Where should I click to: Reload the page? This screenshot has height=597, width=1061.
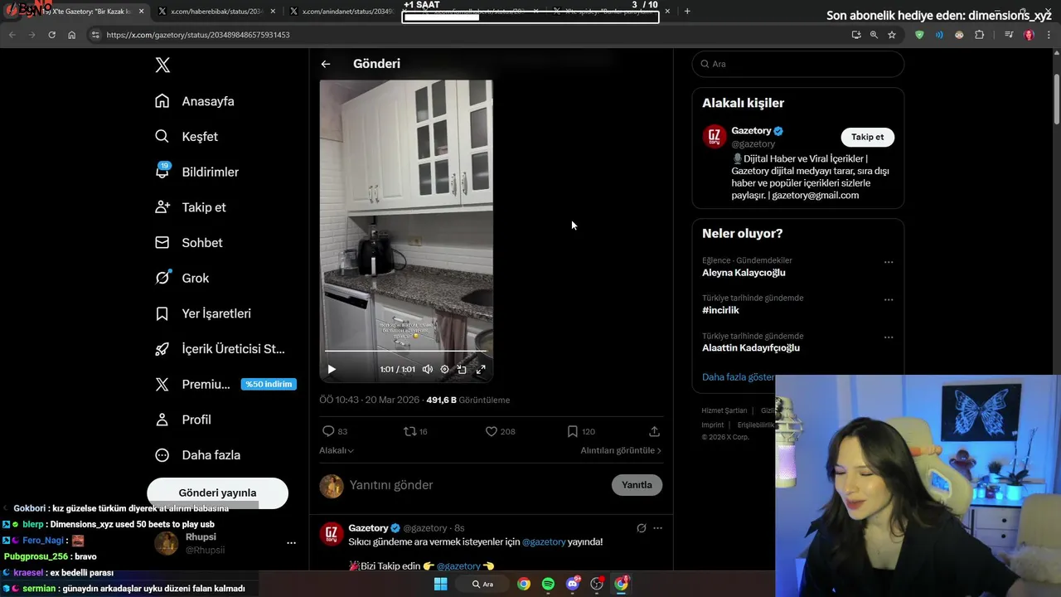51,35
